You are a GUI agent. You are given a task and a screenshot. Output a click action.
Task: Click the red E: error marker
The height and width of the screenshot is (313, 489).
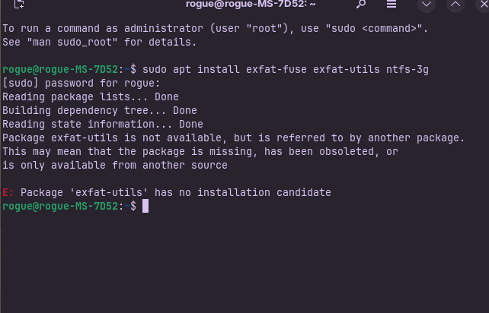8,193
